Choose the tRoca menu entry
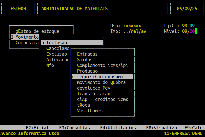 pos(83,105)
